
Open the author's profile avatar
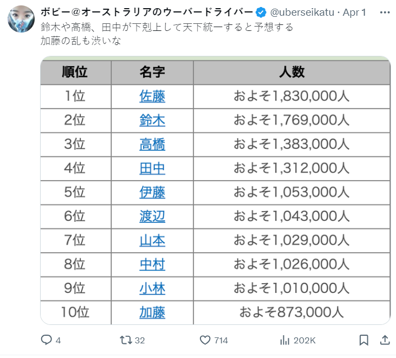point(21,21)
